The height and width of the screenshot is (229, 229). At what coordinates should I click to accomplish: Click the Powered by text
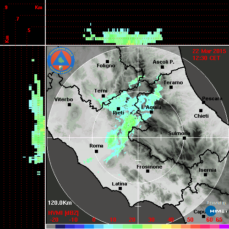coord(217,203)
